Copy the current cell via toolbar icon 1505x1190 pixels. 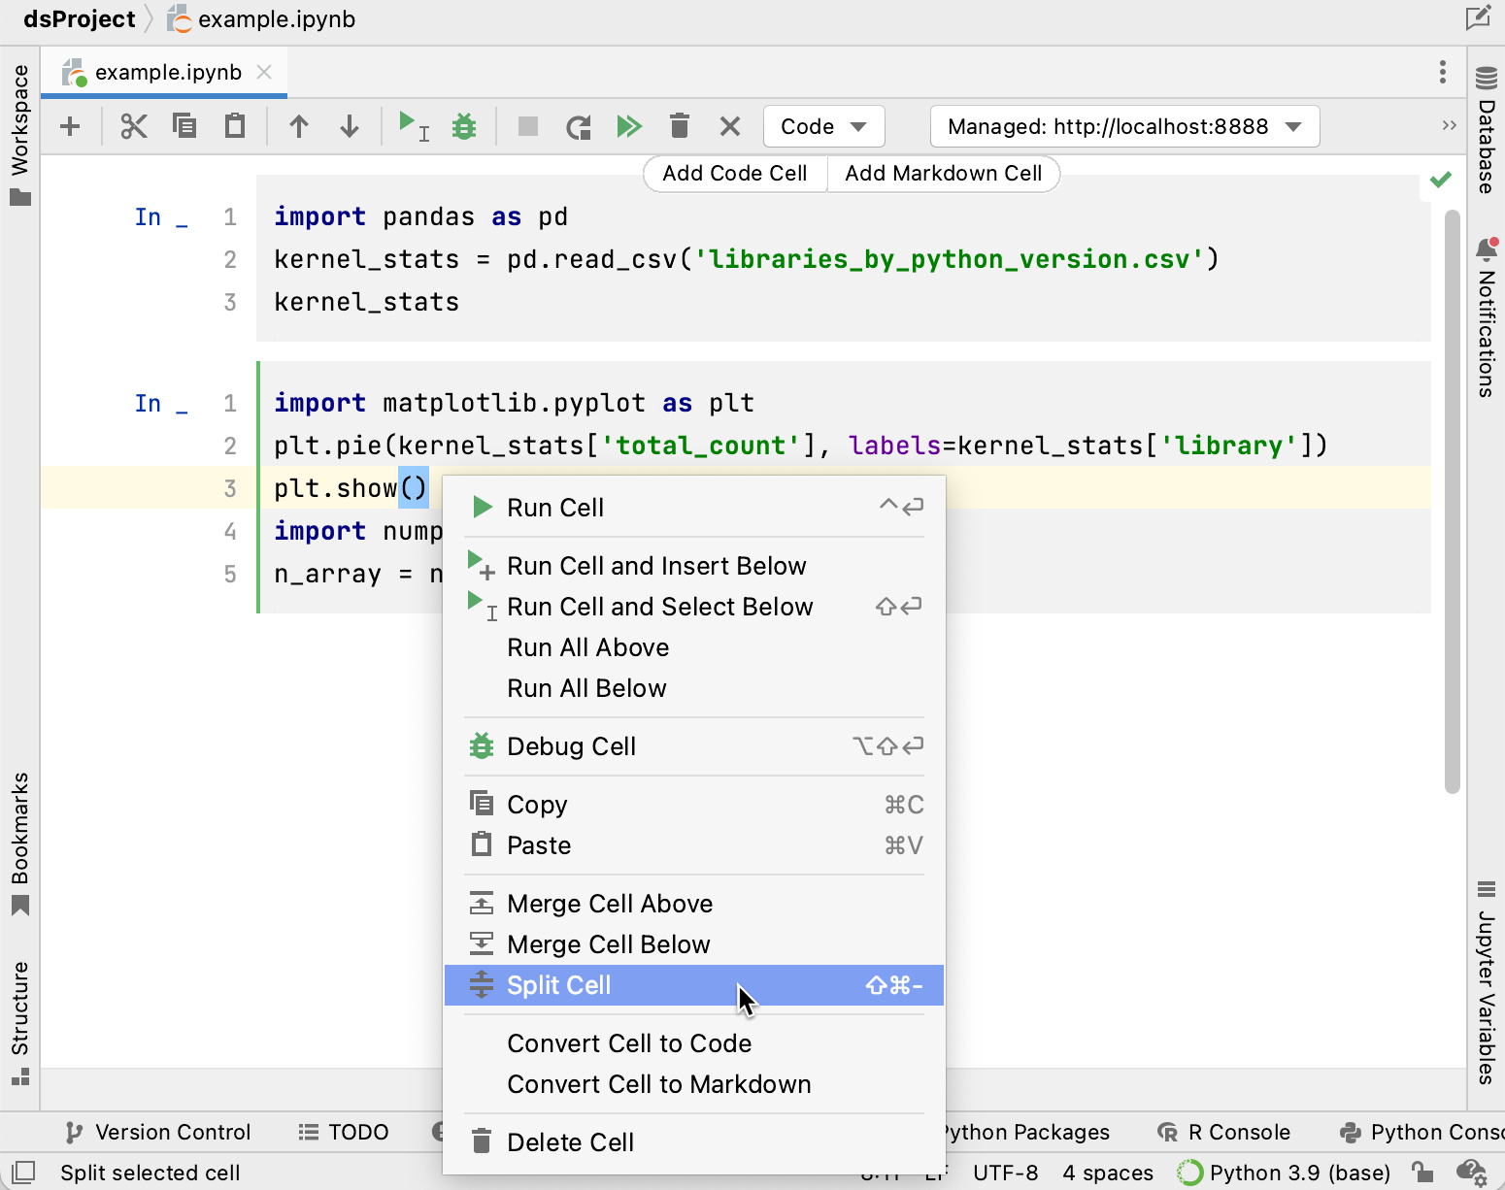coord(185,125)
